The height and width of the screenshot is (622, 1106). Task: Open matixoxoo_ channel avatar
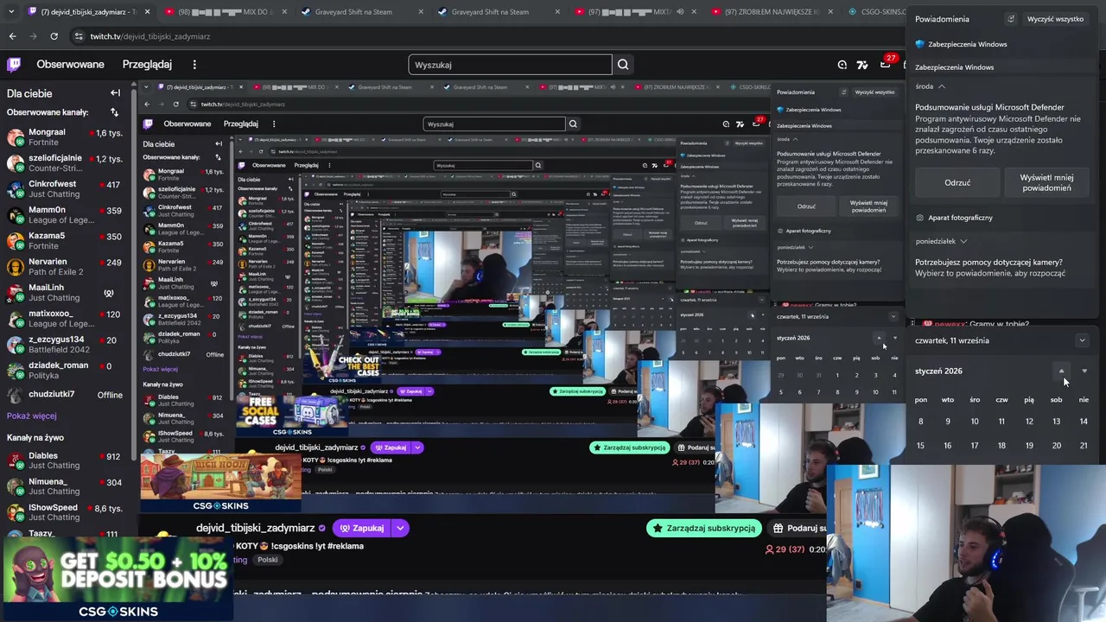(x=16, y=319)
